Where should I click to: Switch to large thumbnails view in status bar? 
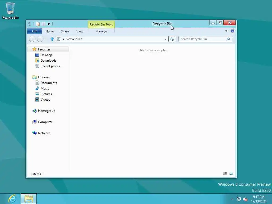pyautogui.click(x=231, y=174)
